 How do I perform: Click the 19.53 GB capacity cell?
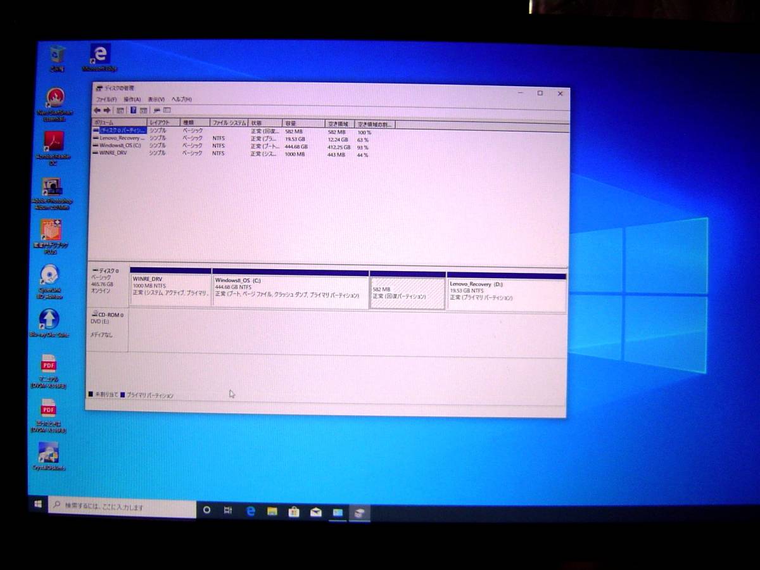[295, 139]
